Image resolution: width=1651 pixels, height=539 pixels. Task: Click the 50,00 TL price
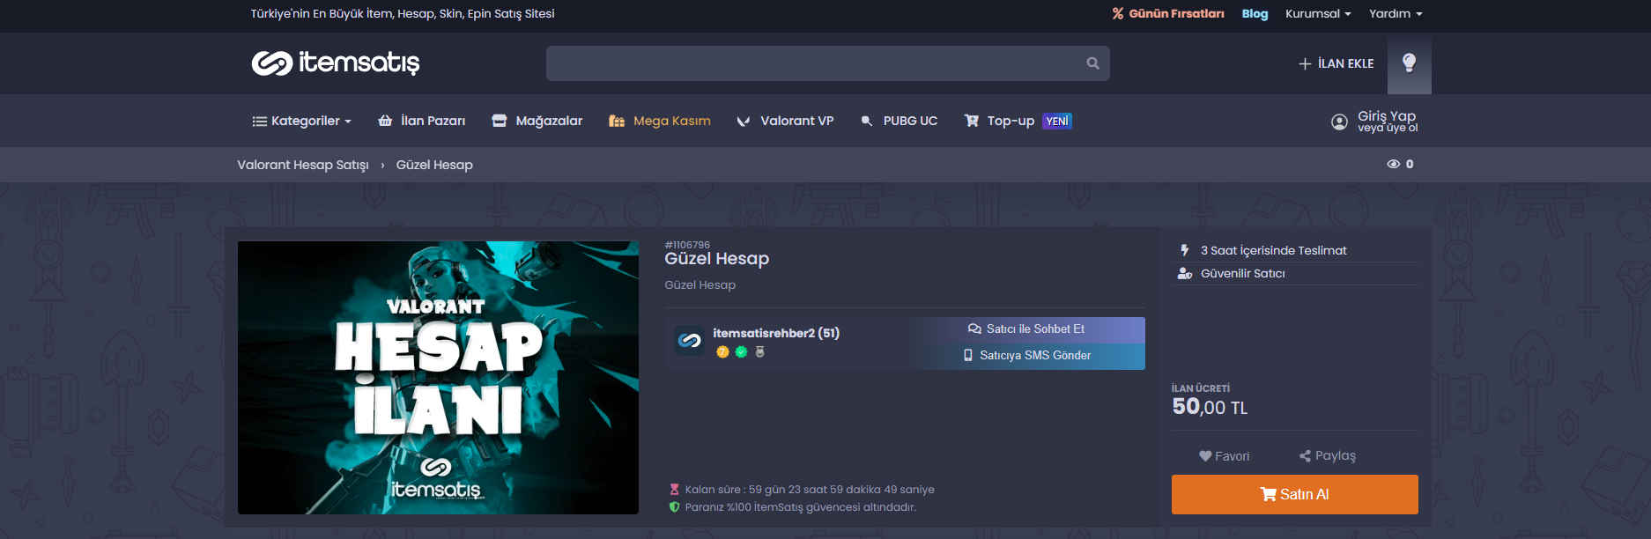coord(1210,407)
